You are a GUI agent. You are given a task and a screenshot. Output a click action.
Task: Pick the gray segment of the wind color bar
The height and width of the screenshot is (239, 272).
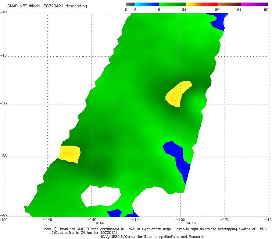coord(130,4)
